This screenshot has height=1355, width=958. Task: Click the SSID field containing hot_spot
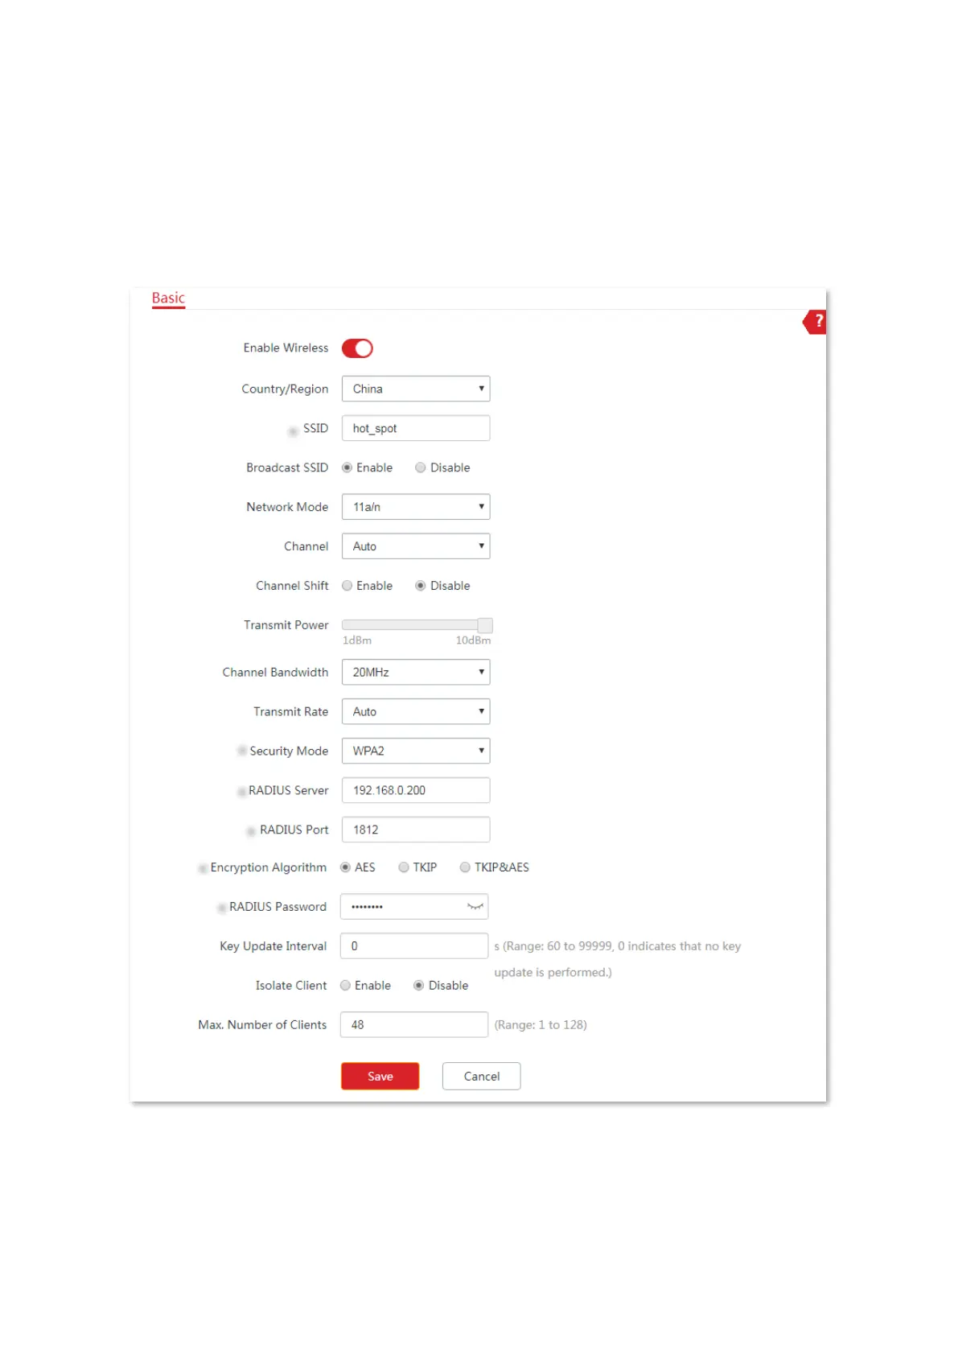(416, 428)
